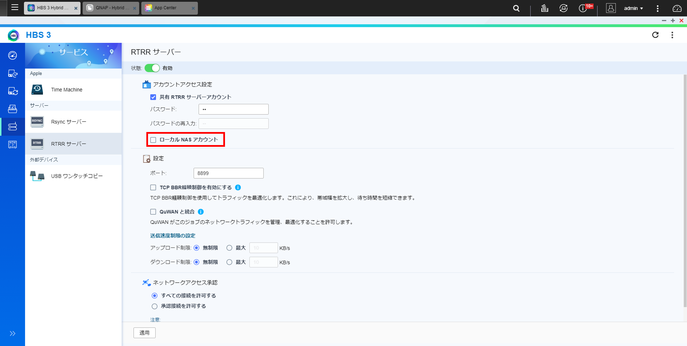Open the Backup & Restore sidebar icon
The height and width of the screenshot is (346, 687).
point(12,73)
